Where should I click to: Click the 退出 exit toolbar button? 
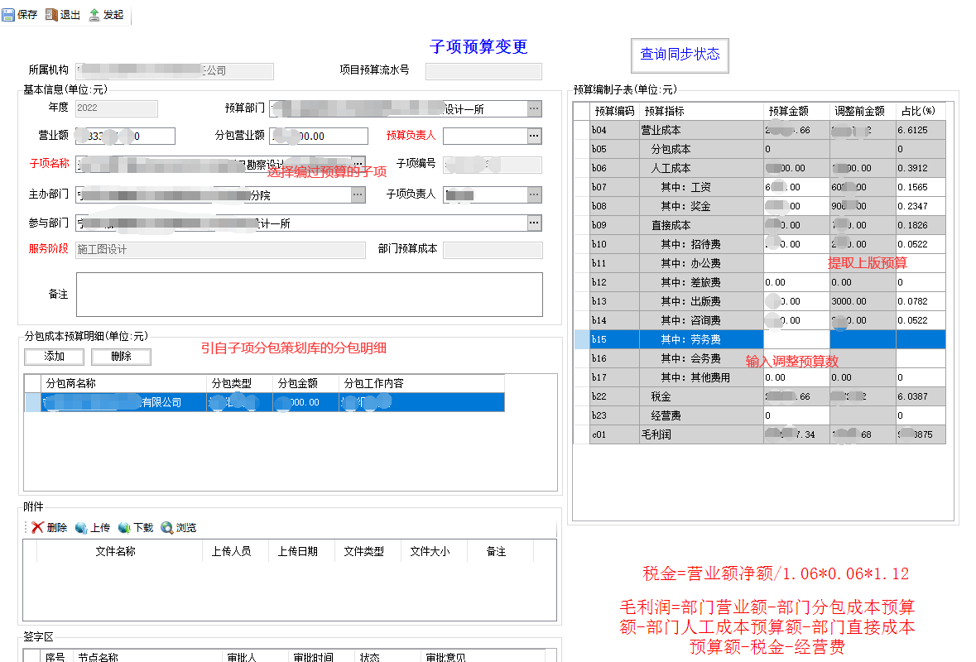pos(63,14)
